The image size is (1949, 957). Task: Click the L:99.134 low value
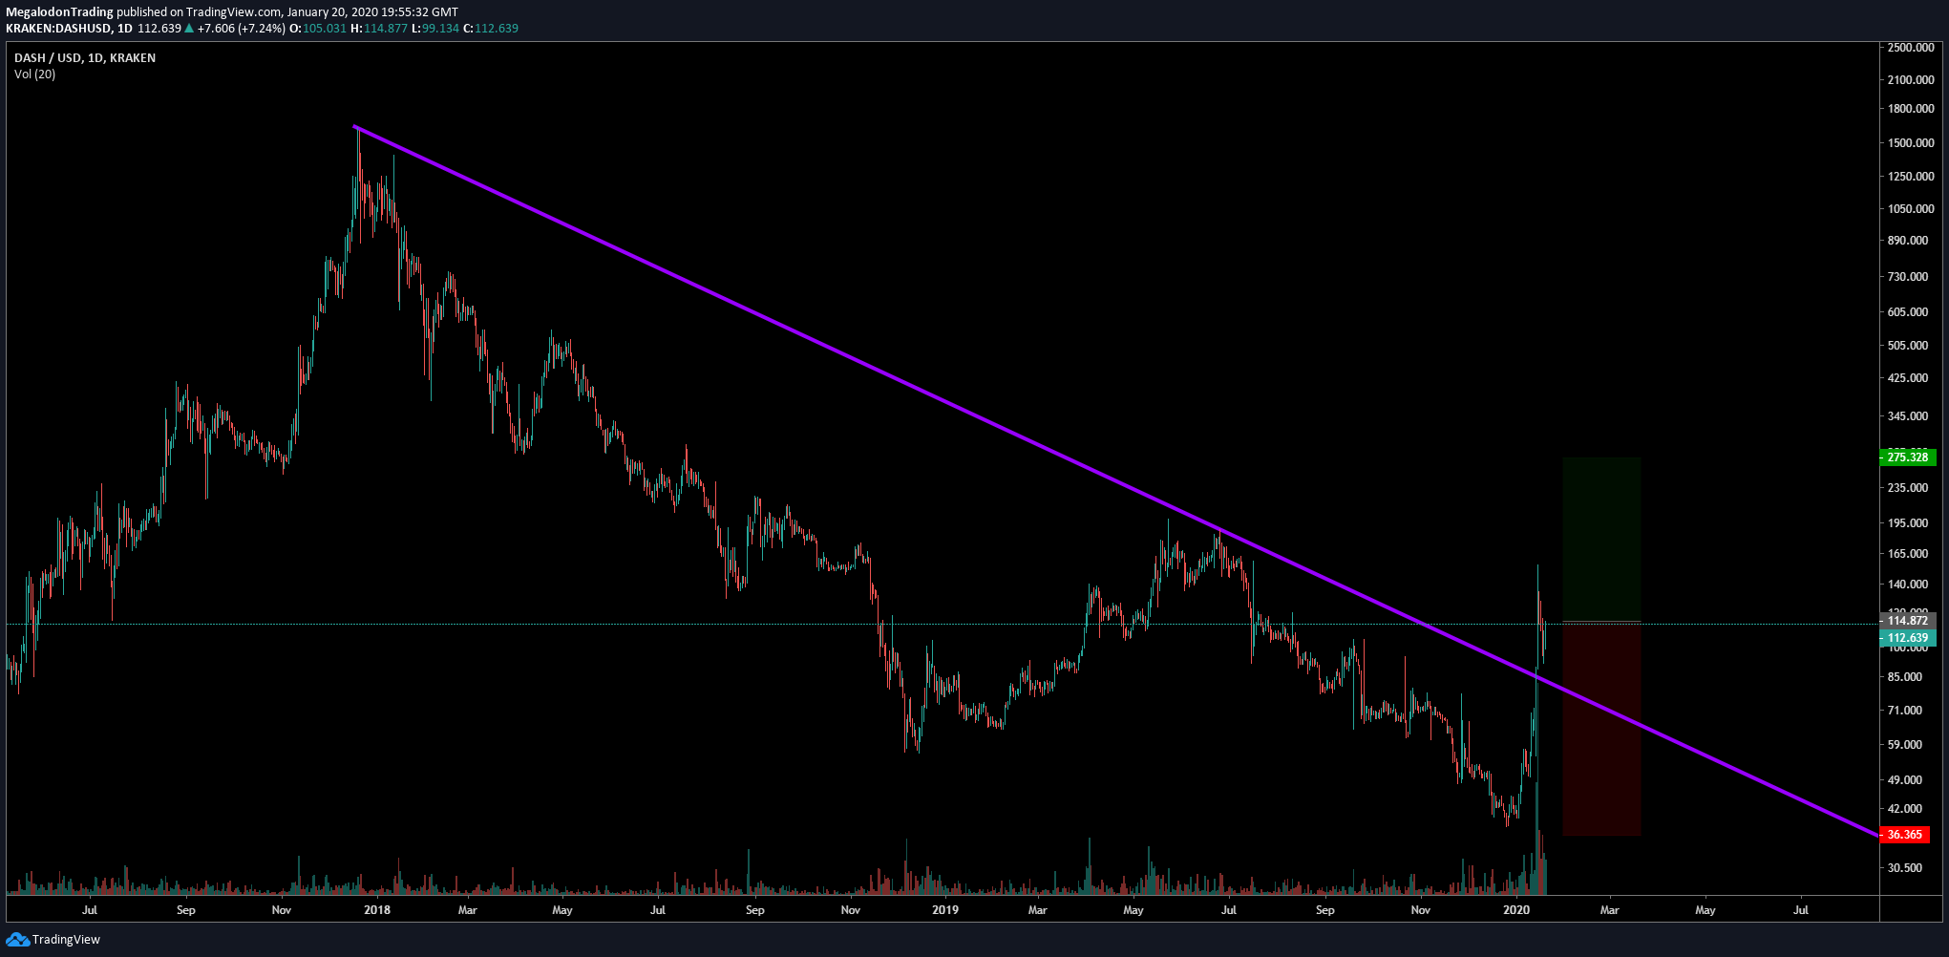pyautogui.click(x=435, y=29)
